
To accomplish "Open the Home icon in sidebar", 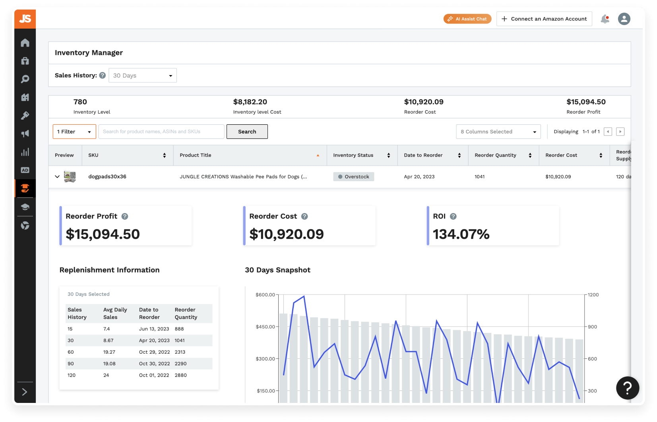I will [x=25, y=43].
